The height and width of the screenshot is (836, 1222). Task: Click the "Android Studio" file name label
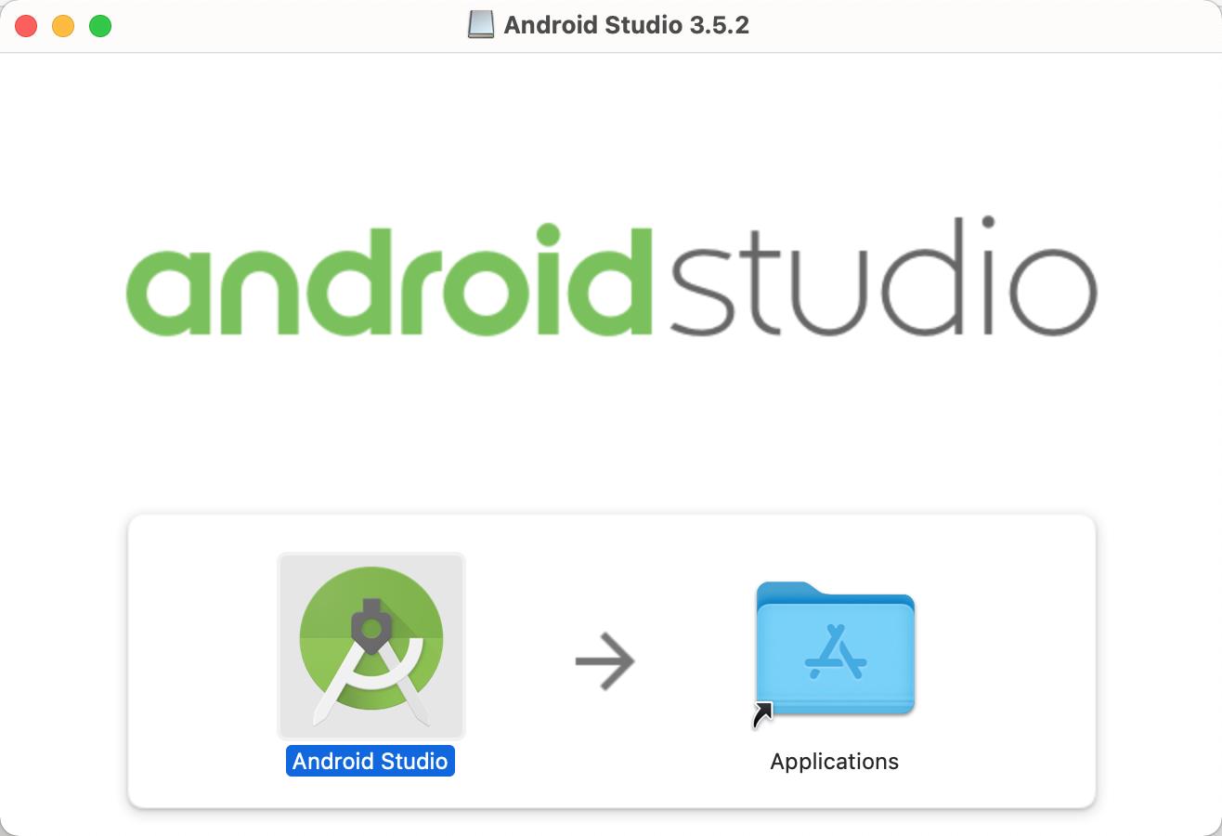(370, 761)
